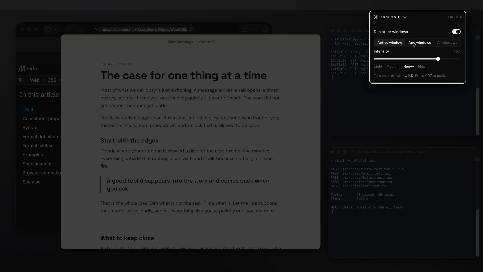Open the Web breadcrumb link
Viewport: 483px width, 272px height.
(x=35, y=80)
